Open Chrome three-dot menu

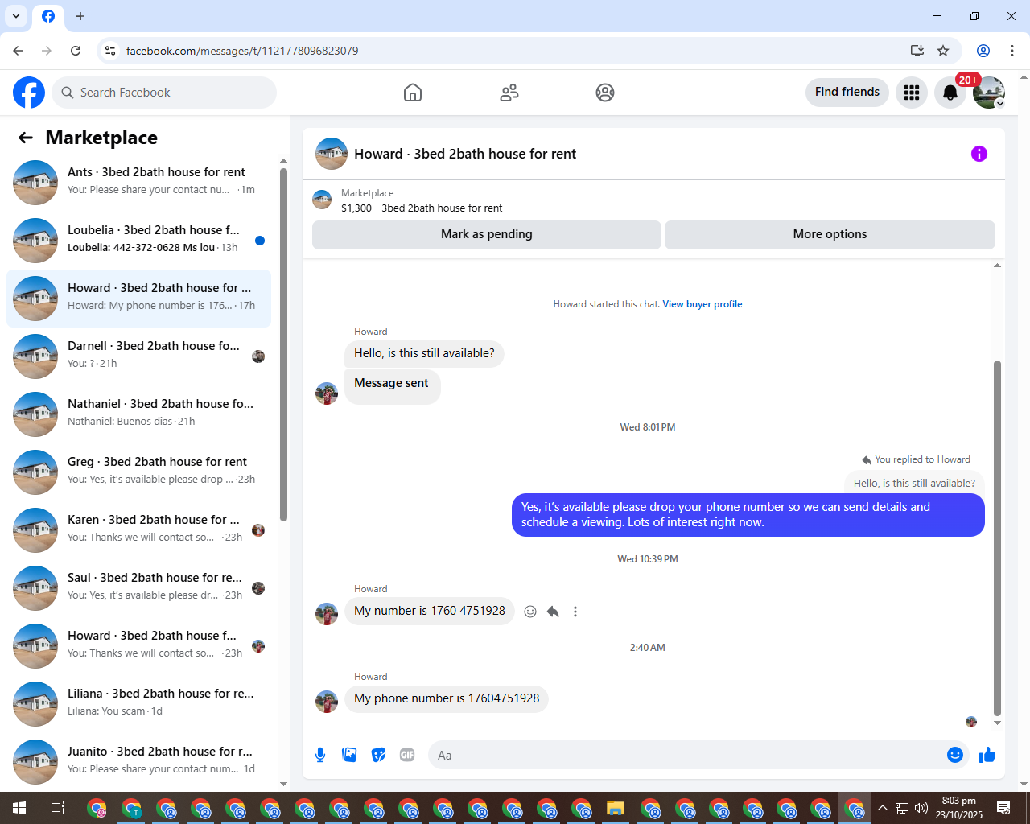click(1012, 51)
